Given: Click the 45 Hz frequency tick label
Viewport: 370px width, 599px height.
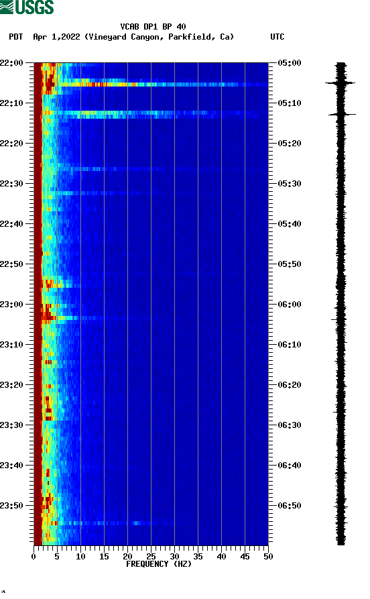Looking at the screenshot, I should tap(245, 557).
